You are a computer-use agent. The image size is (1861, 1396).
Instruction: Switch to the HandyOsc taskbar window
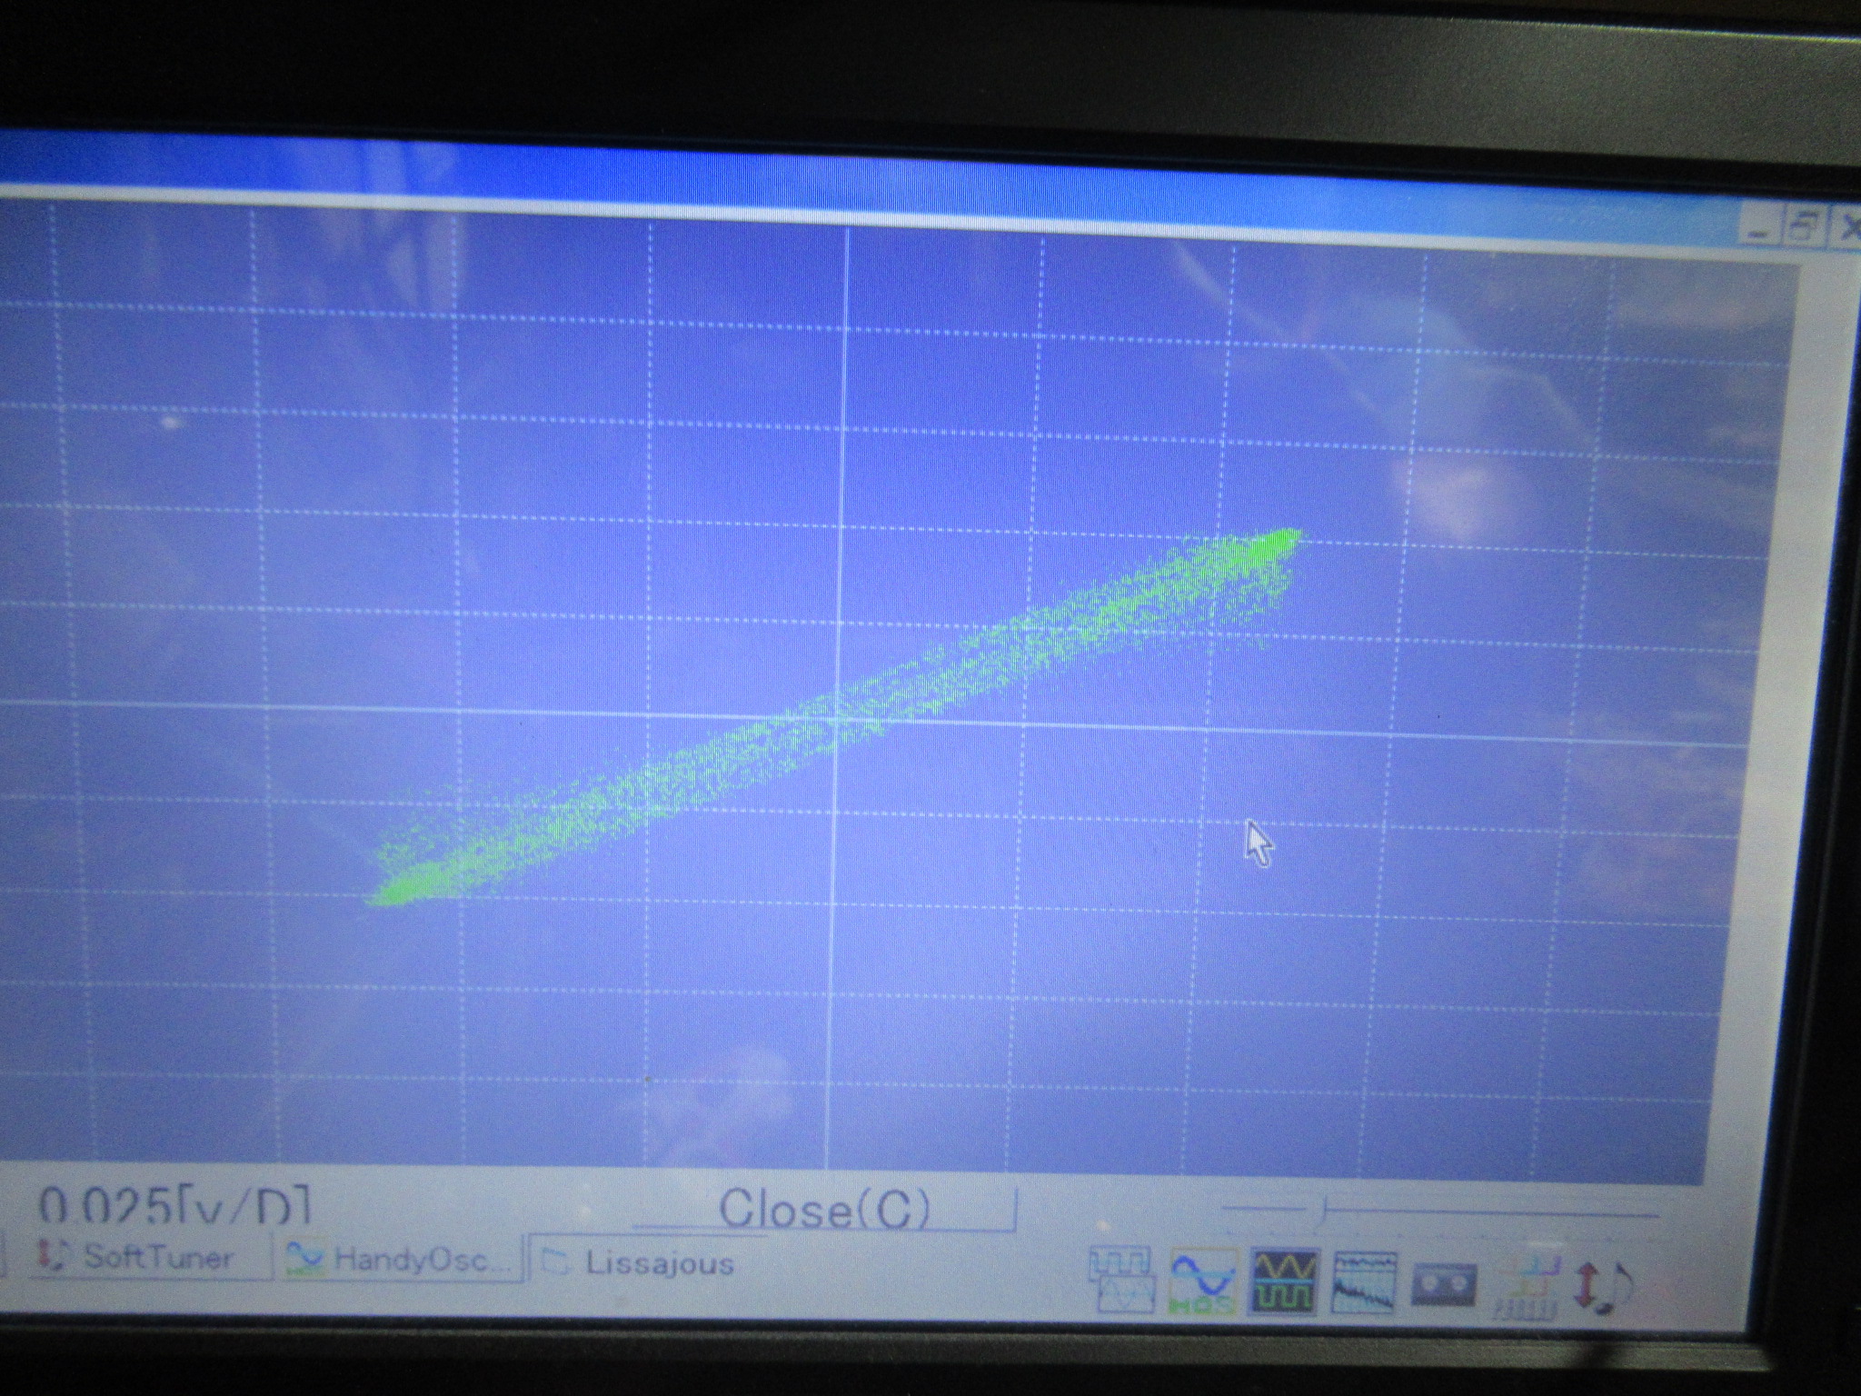pyautogui.click(x=400, y=1260)
